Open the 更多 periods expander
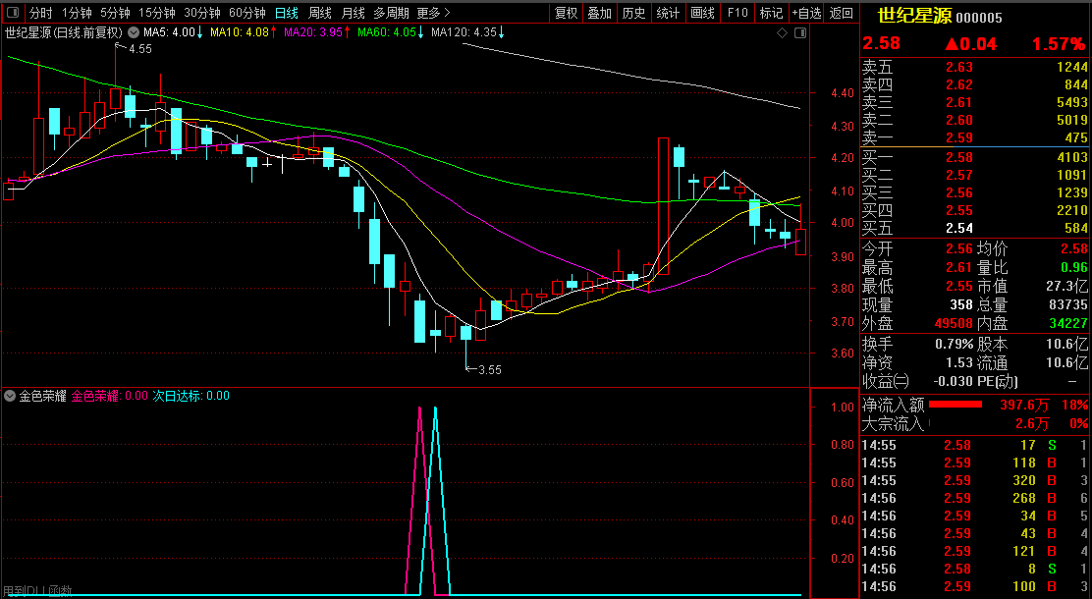 [x=433, y=13]
